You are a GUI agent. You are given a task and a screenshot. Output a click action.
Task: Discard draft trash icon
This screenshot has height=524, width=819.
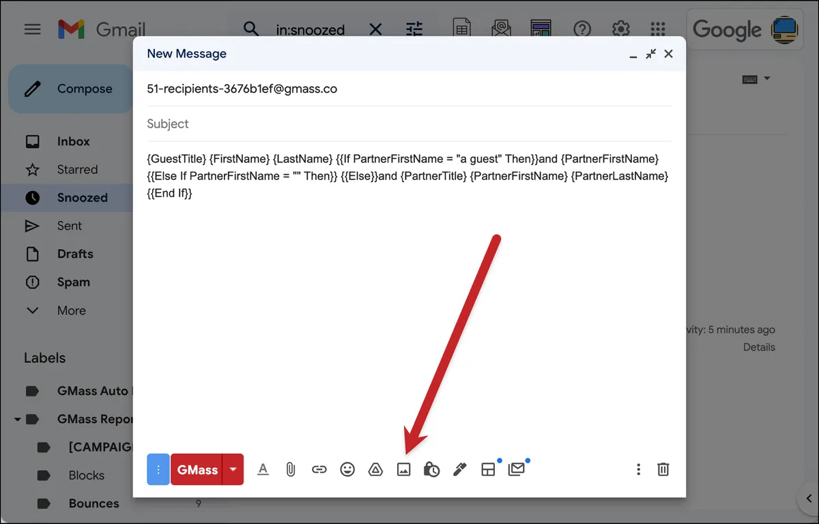click(663, 469)
